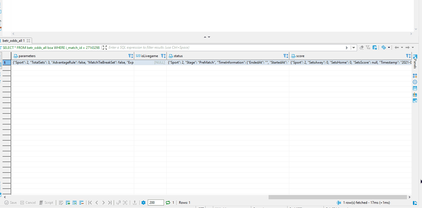Clear filters with the eraser icon
The image size is (422, 208).
click(x=361, y=47)
